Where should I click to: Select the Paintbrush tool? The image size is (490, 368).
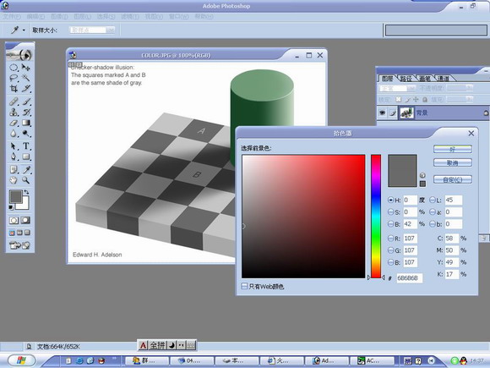26,101
